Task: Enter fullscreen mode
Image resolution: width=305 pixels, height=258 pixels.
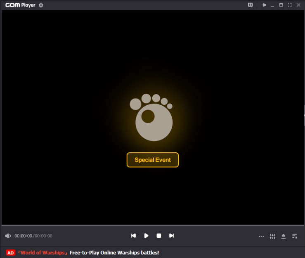Action: coord(290,5)
